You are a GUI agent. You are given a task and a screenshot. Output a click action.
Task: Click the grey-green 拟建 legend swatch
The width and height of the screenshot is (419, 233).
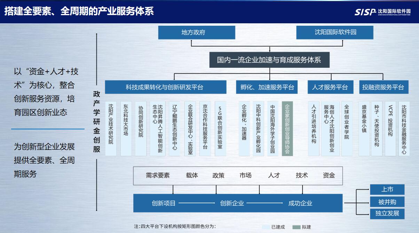pyautogui.click(x=296, y=227)
